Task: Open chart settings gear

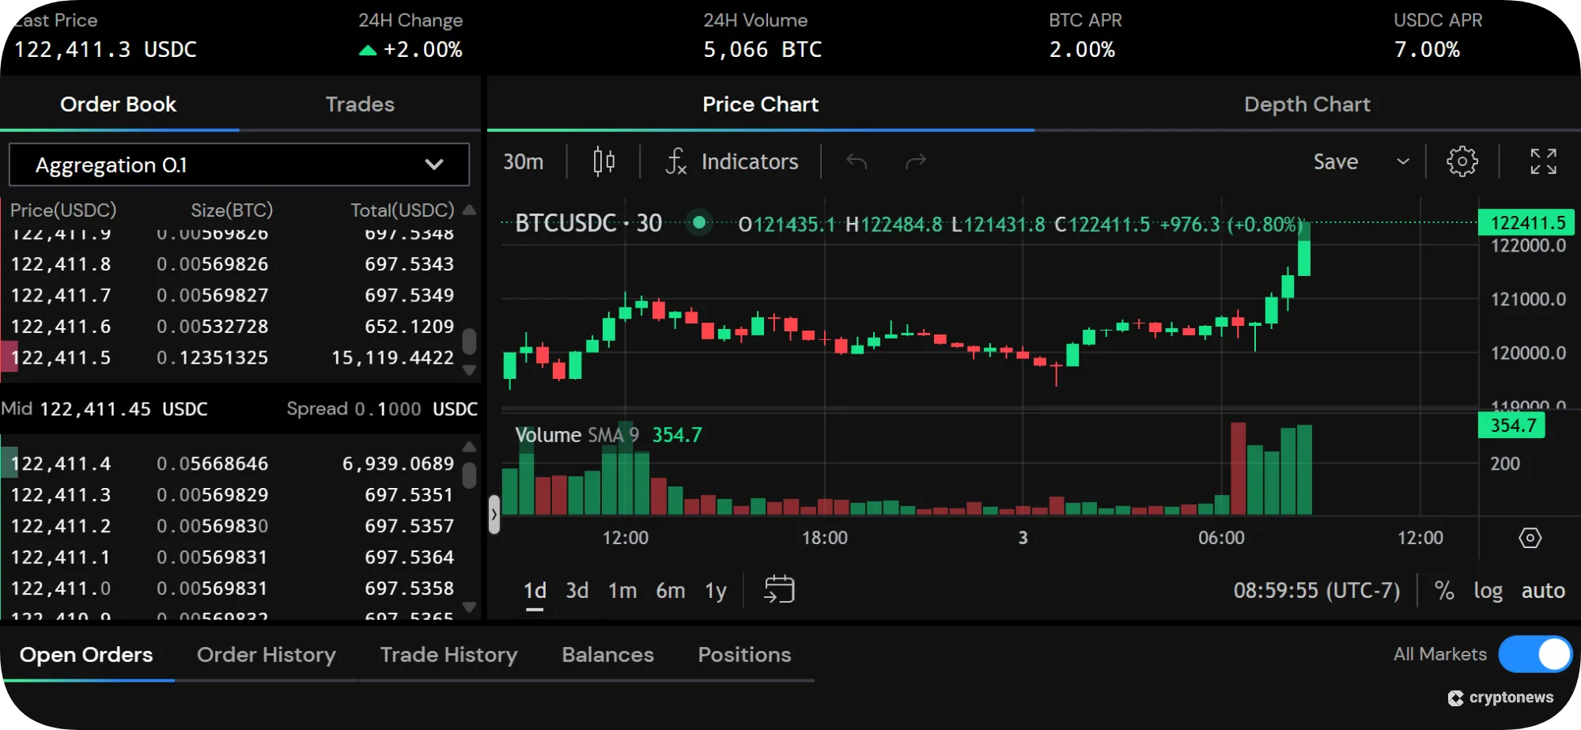Action: 1462,161
